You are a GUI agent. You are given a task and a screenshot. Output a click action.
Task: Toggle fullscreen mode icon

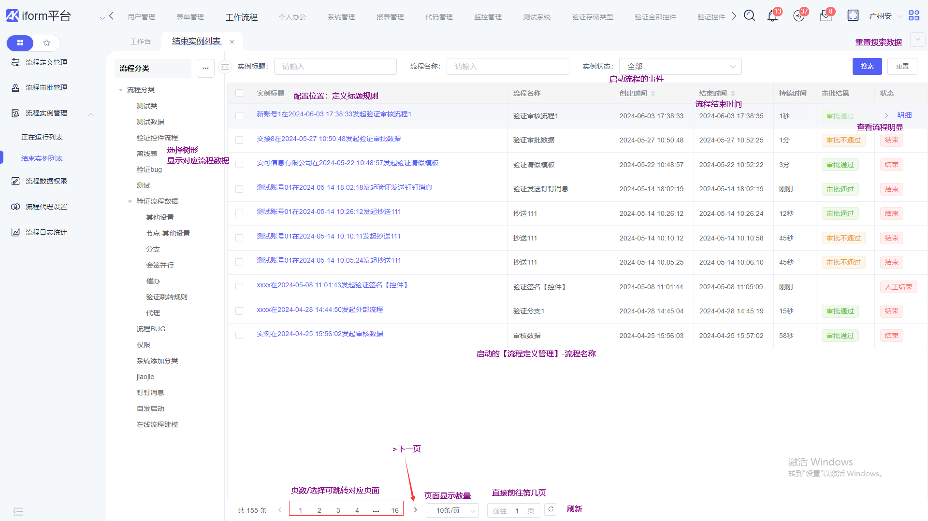(x=853, y=16)
